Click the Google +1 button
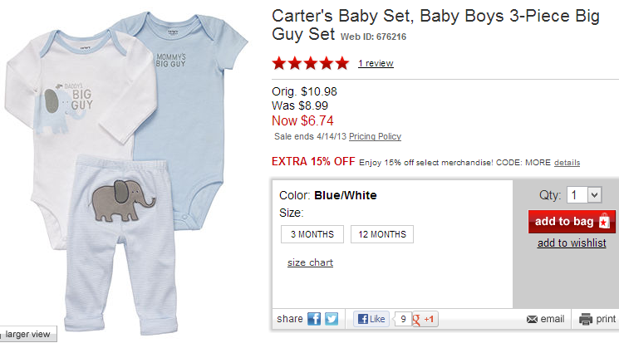The width and height of the screenshot is (619, 343). pos(426,319)
